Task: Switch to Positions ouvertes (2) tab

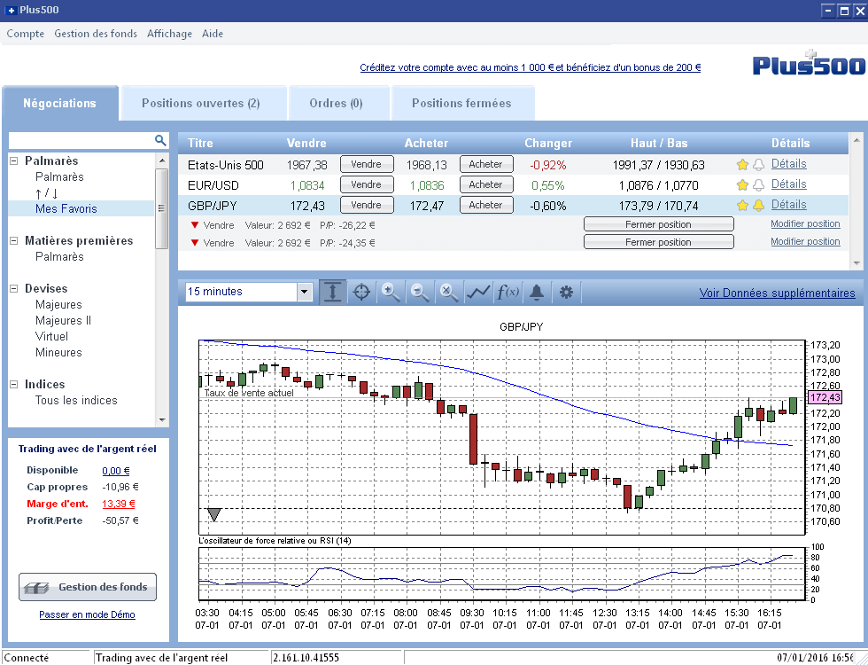Action: coord(203,103)
